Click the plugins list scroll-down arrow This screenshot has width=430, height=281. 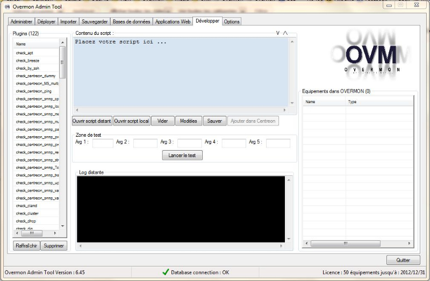tap(62, 226)
